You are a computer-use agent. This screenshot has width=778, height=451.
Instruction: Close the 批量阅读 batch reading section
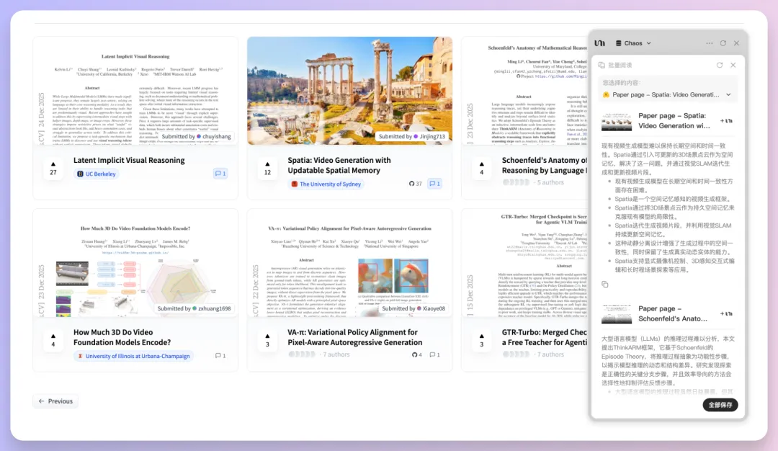[733, 65]
